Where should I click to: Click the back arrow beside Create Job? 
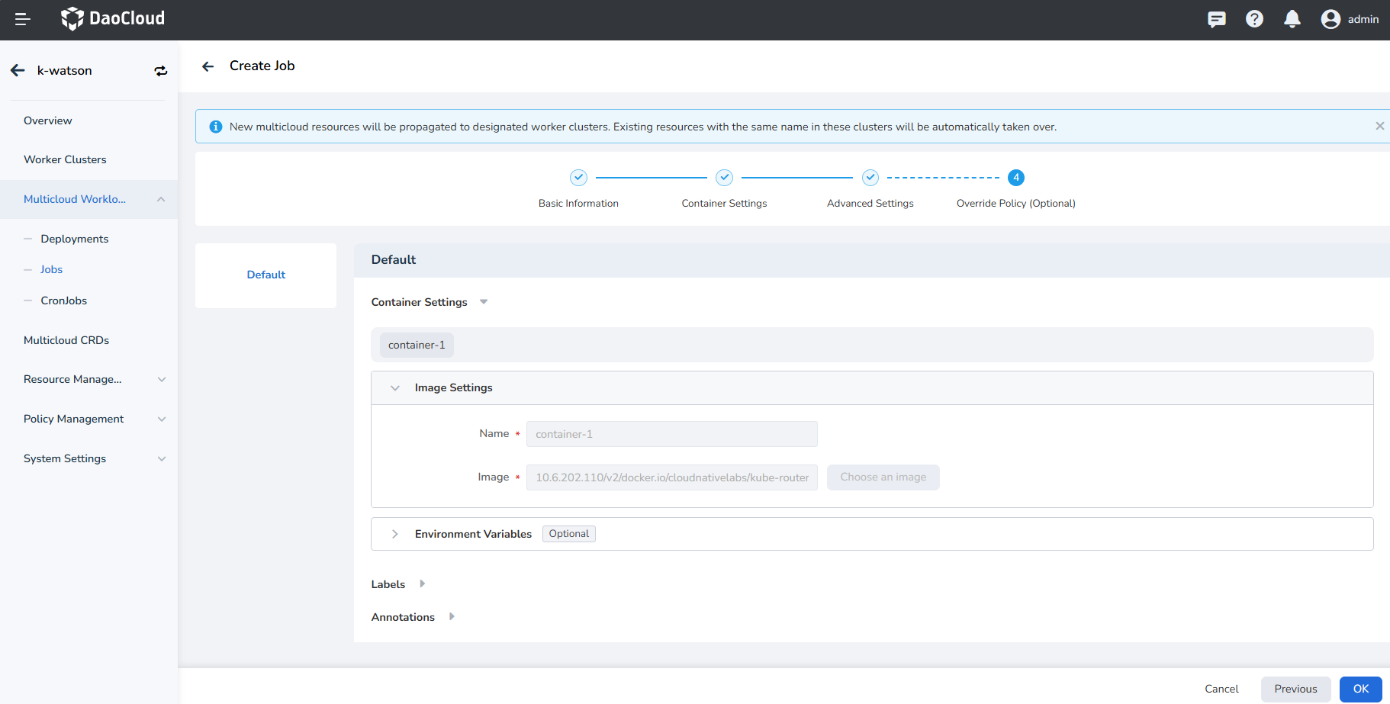point(208,66)
